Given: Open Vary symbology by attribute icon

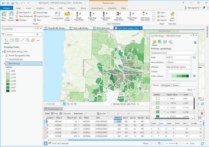Looking at the screenshot, I should point(160,42).
